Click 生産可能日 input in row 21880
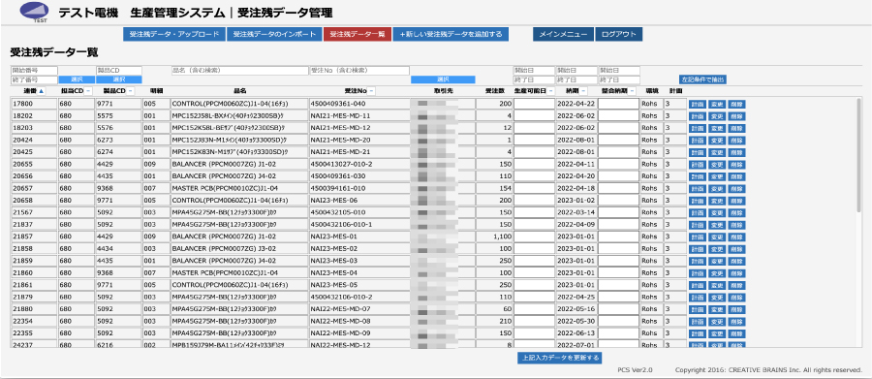 [534, 309]
